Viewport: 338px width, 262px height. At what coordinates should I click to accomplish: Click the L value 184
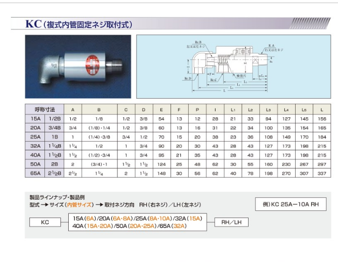(x=322, y=137)
